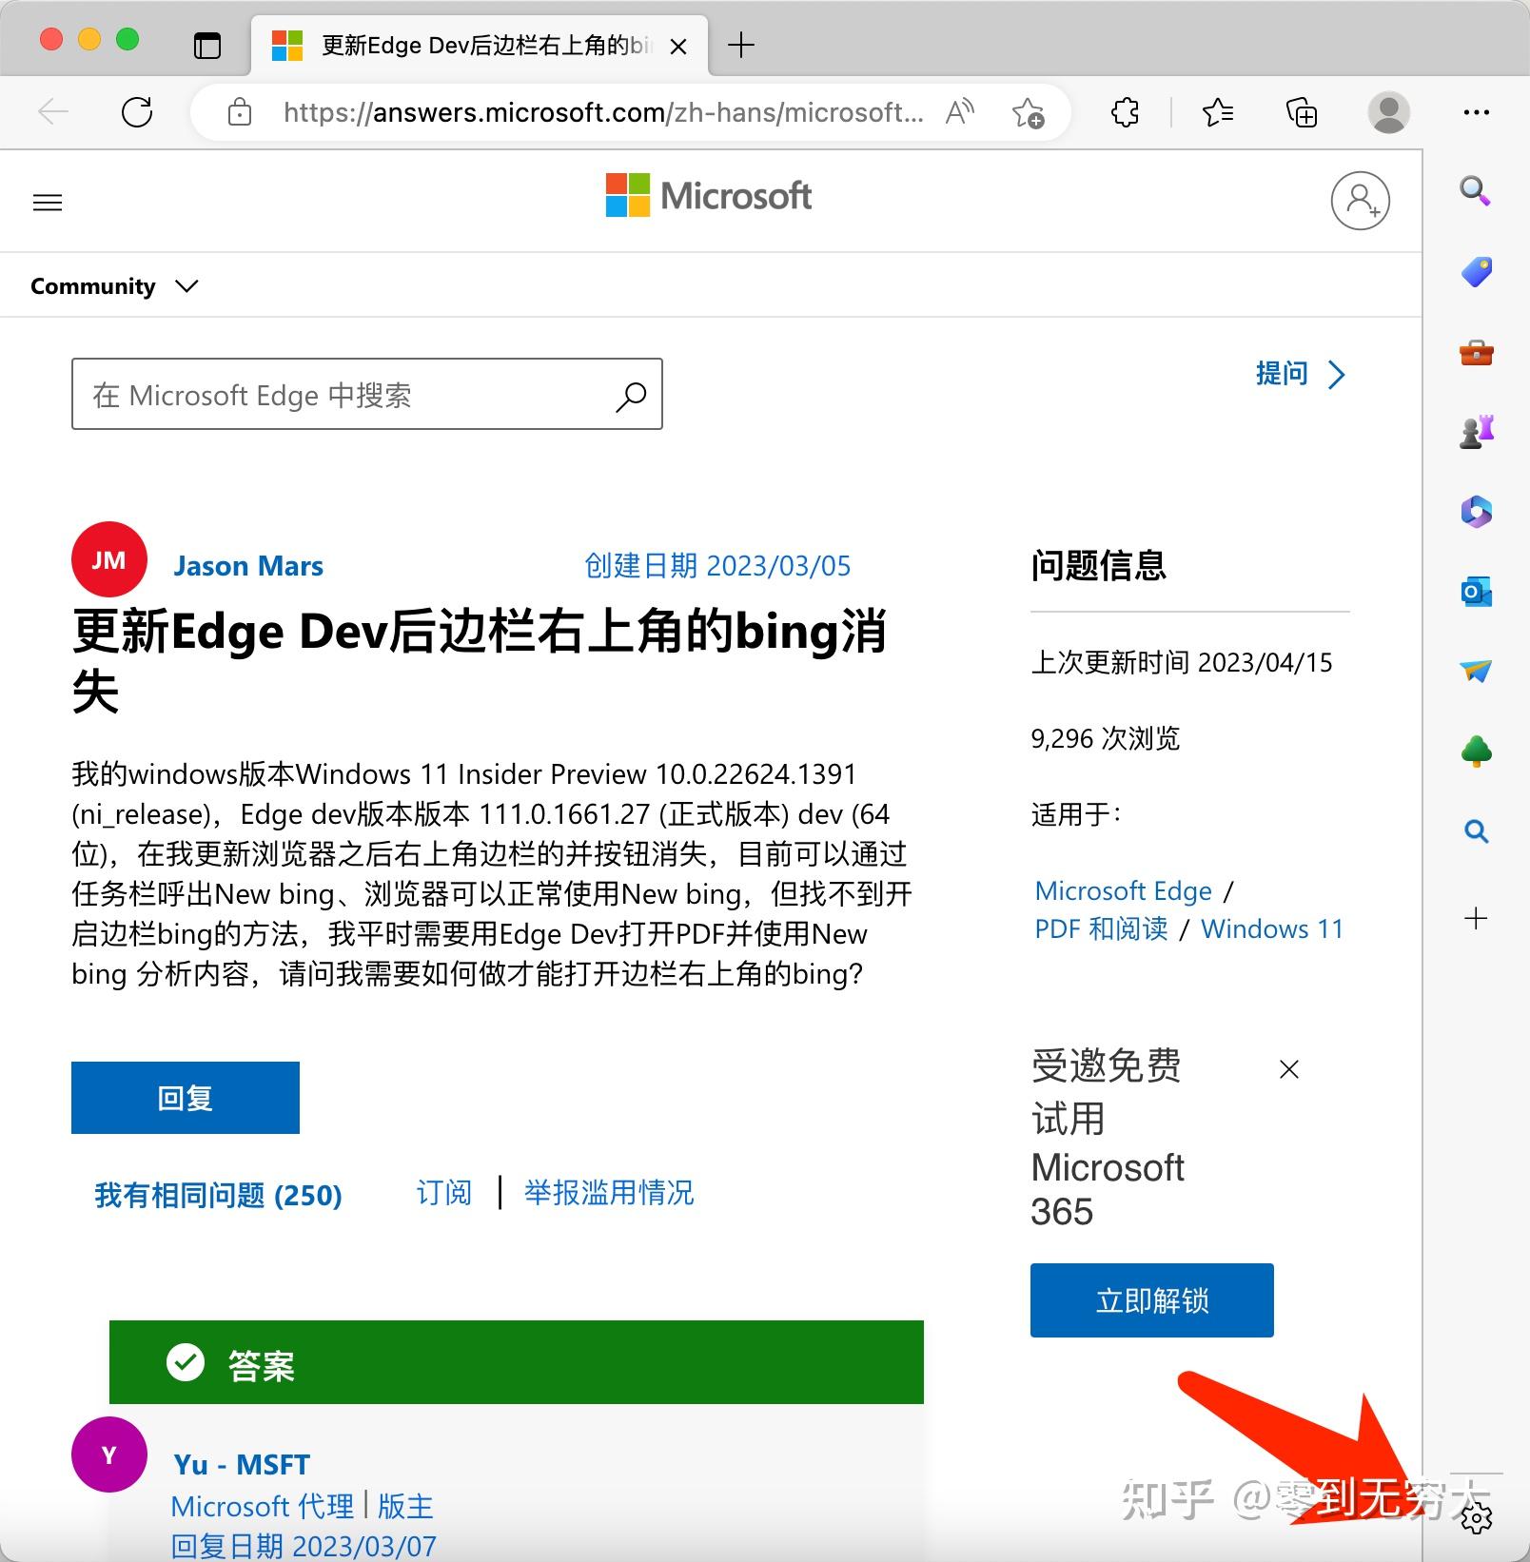The image size is (1530, 1562).
Task: Open the Windows 11 topic link
Action: coord(1272,928)
